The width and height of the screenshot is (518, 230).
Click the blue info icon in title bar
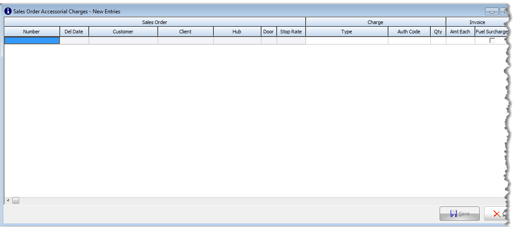point(8,11)
